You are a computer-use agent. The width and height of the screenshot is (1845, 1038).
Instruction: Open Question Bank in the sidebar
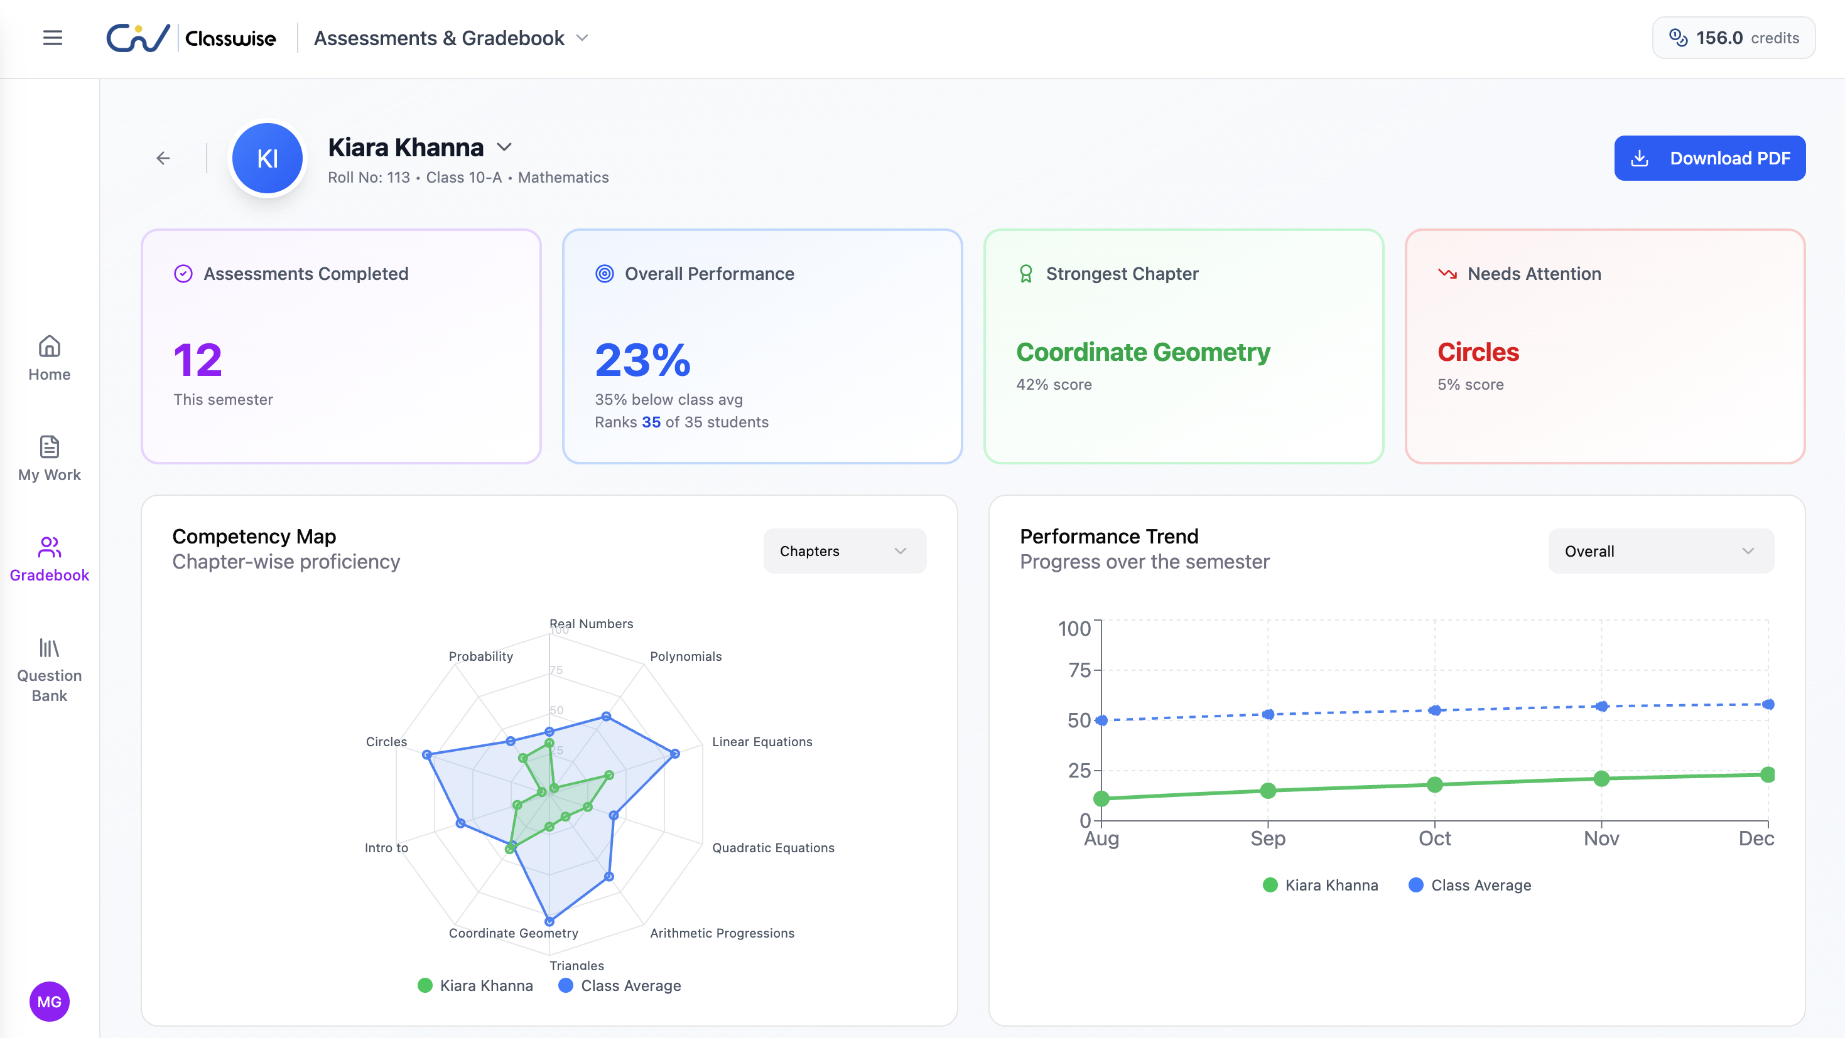[x=50, y=670]
